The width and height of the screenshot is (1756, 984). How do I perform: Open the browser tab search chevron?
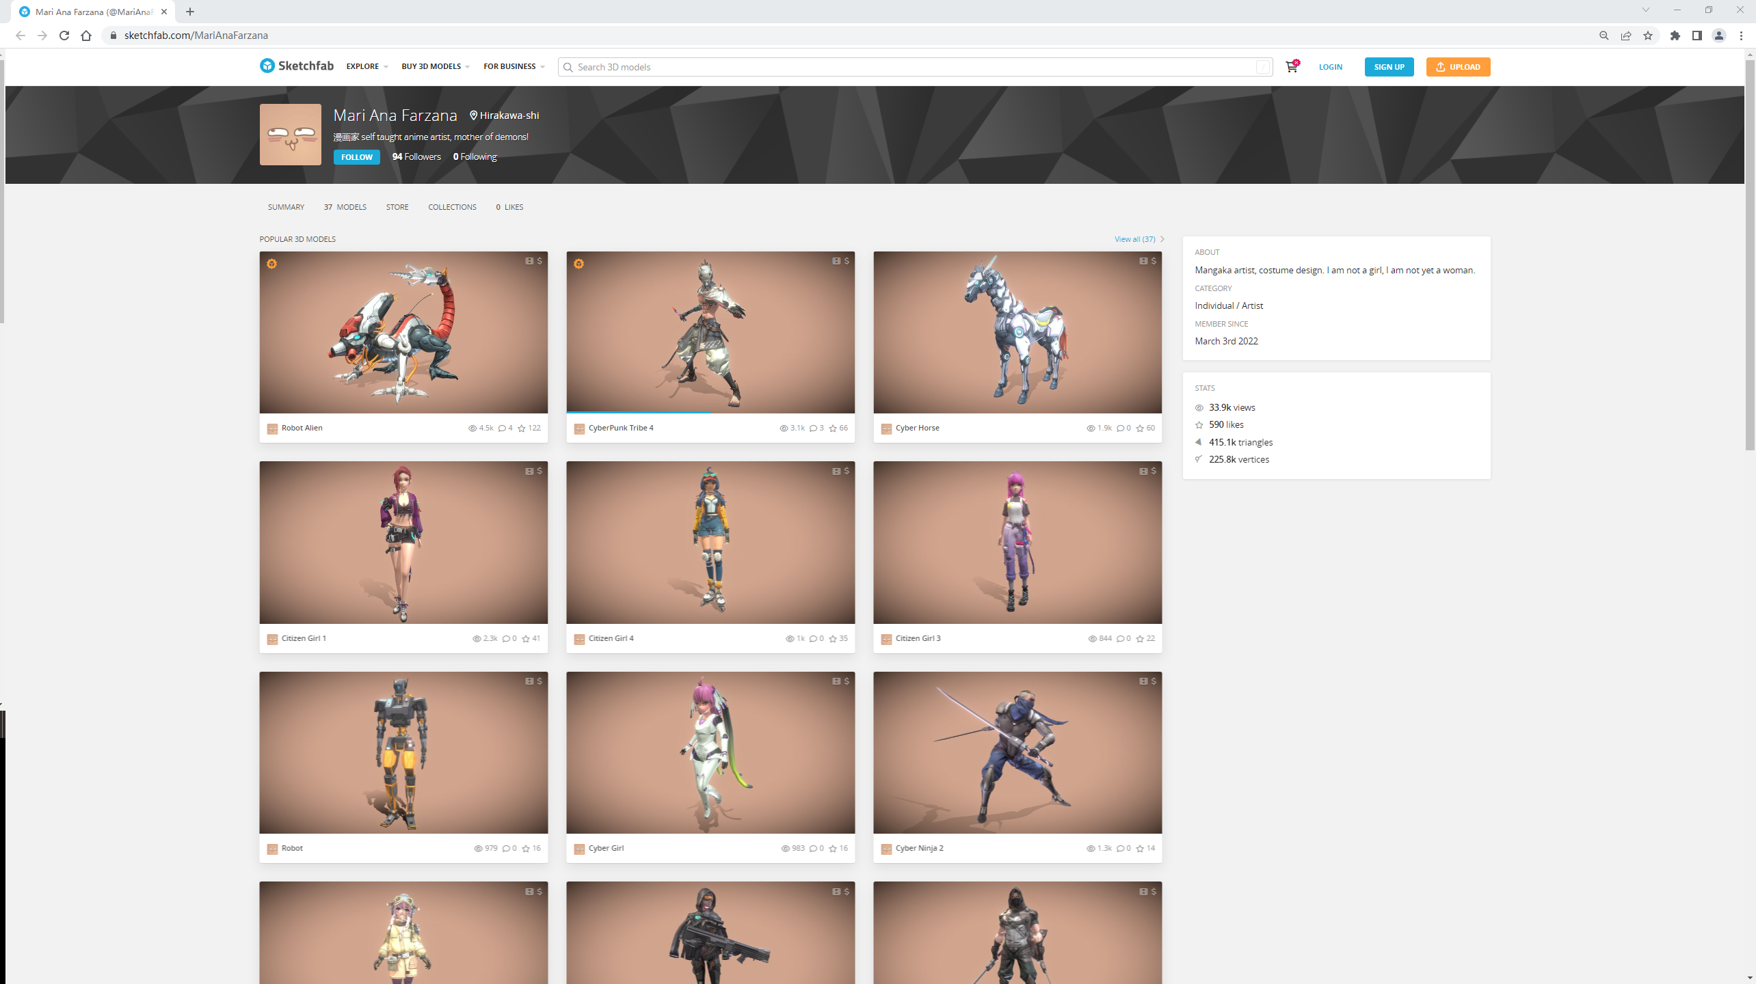click(1646, 10)
